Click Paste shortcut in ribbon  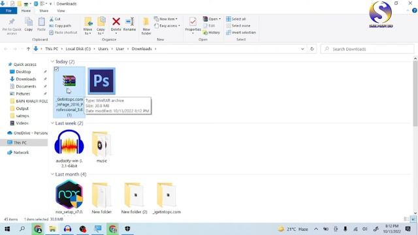click(63, 33)
